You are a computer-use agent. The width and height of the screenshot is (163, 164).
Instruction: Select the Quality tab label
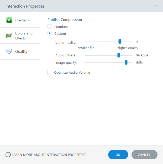(21, 51)
